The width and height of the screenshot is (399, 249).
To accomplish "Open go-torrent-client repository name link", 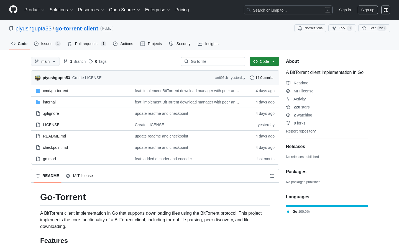I will pos(77,28).
